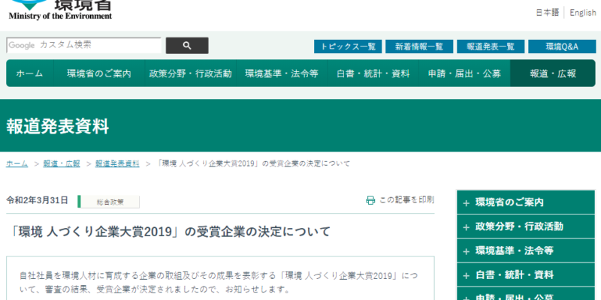The image size is (601, 300).
Task: Click the 報道・広報 breadcrumb link
Action: click(x=62, y=163)
